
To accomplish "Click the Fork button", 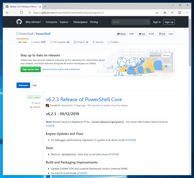I will [x=162, y=34].
